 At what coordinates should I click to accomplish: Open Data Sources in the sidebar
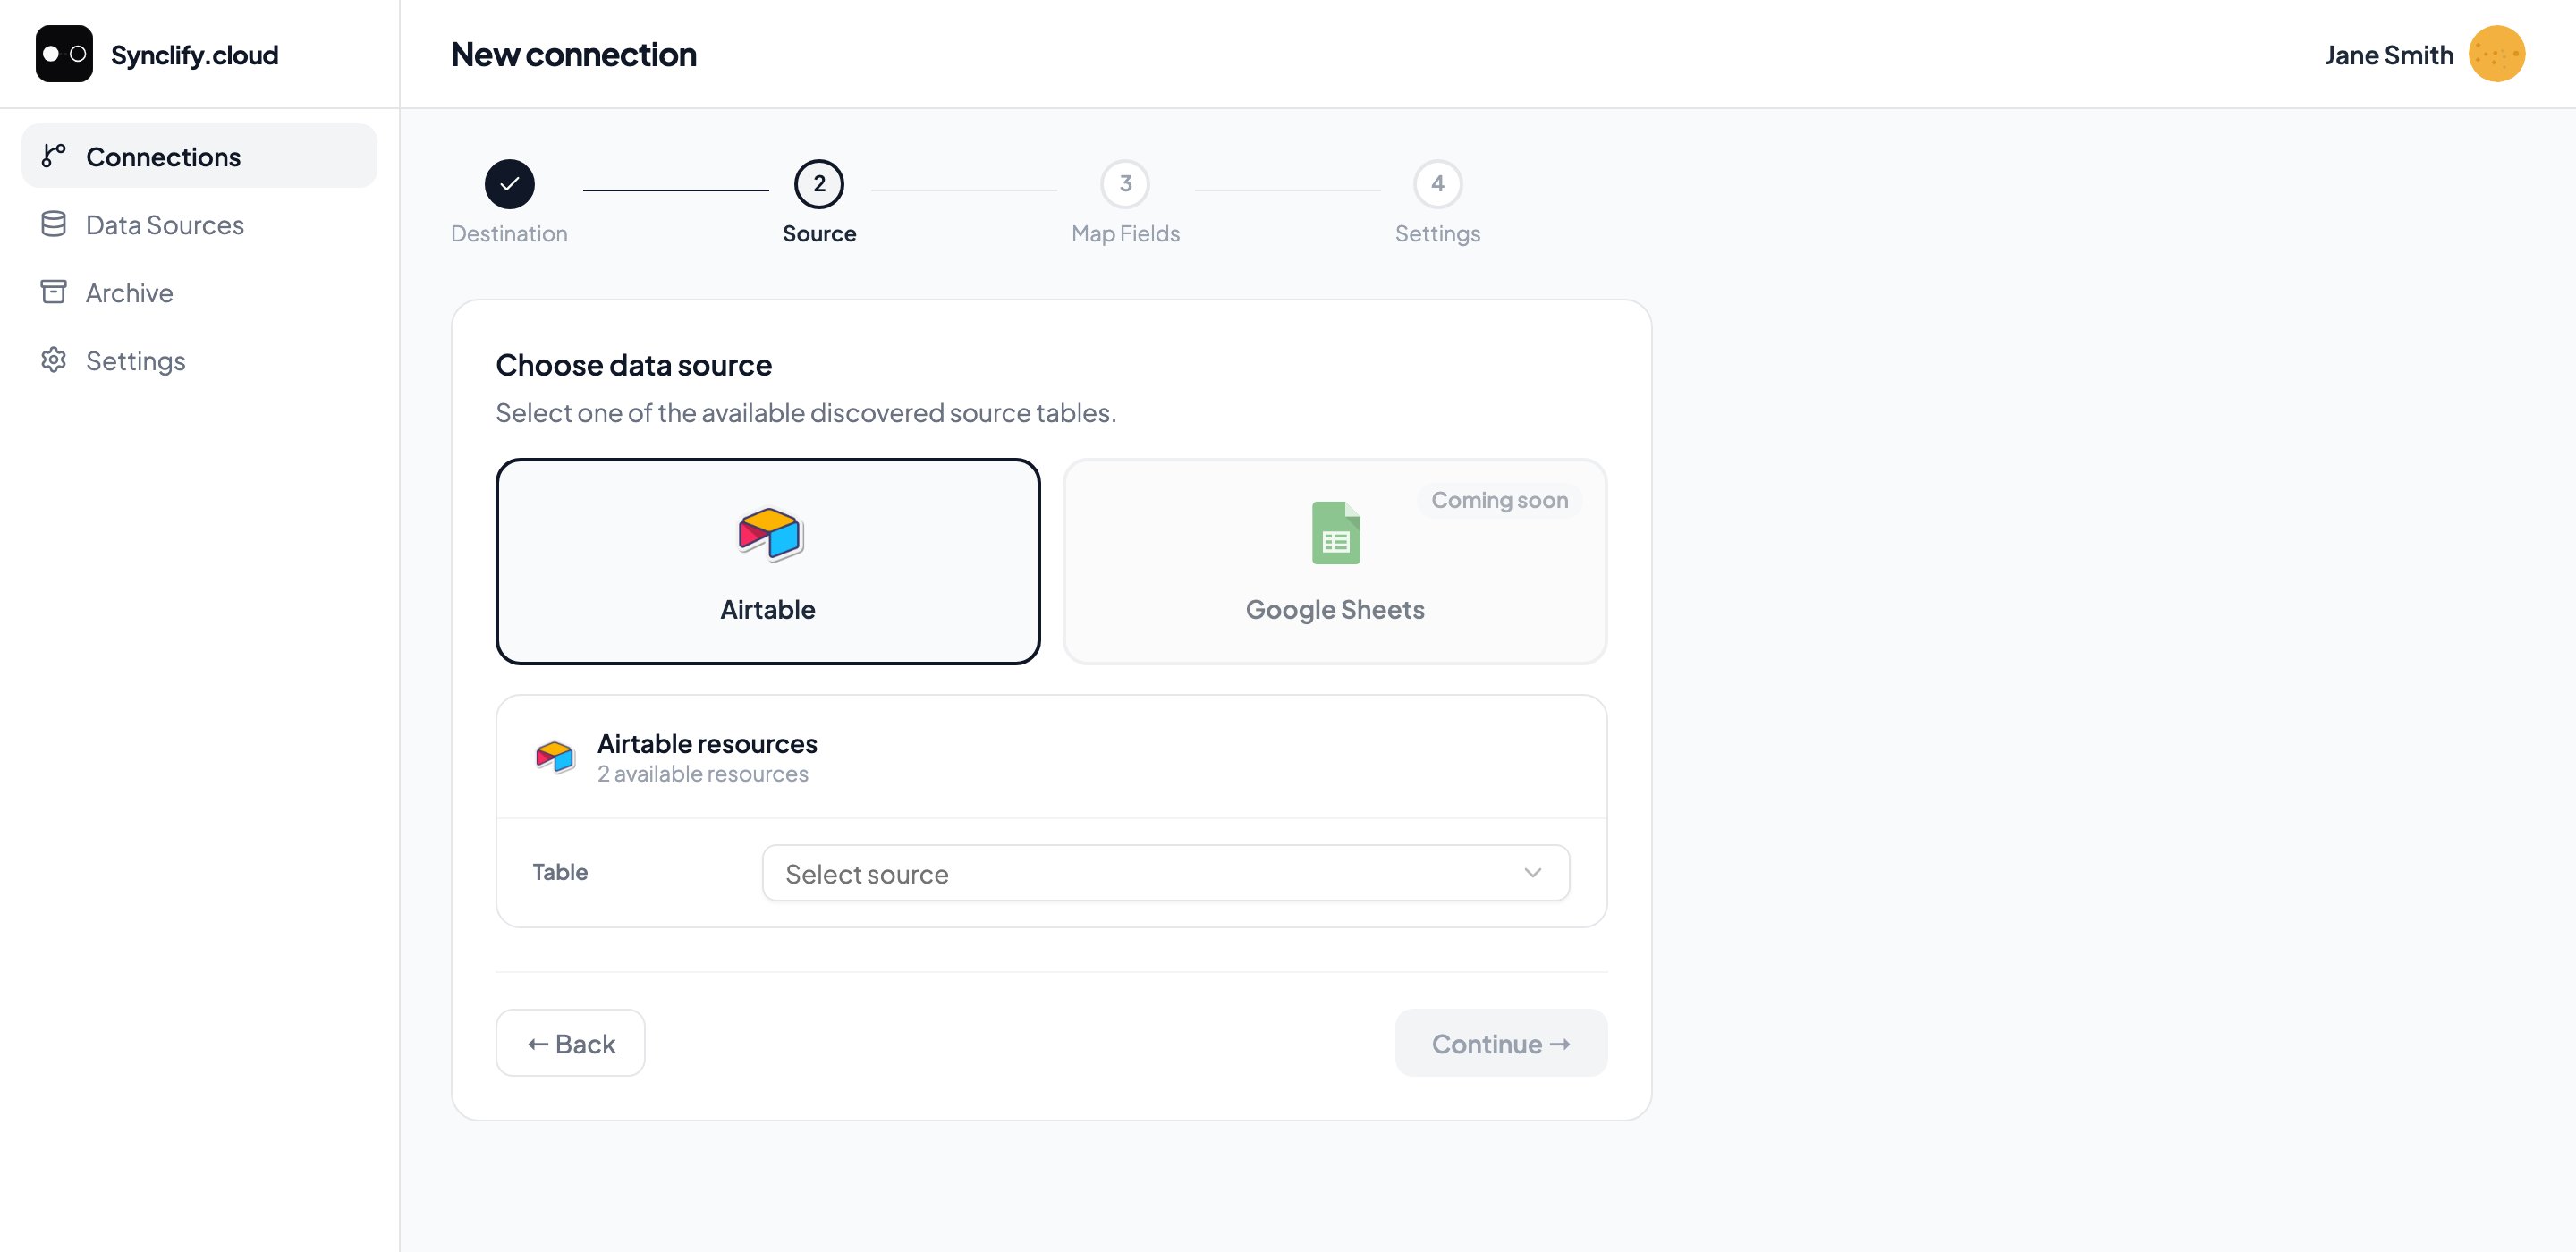point(199,224)
